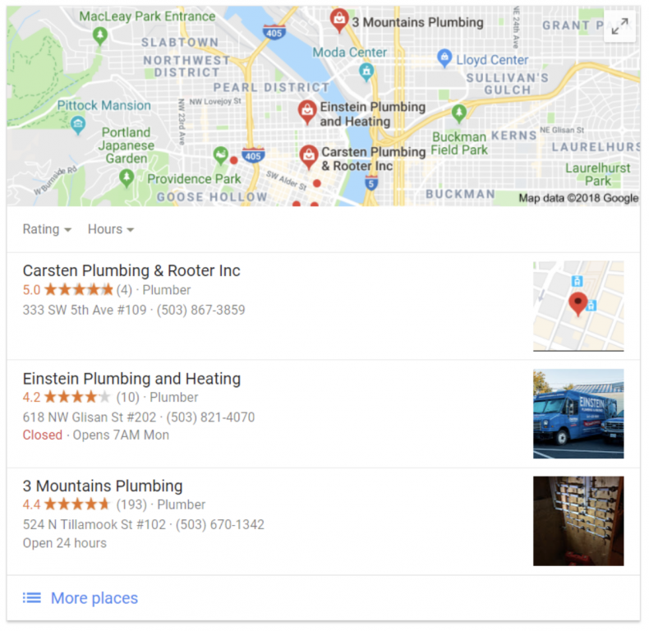649x631 pixels.
Task: Click the More places link
Action: pyautogui.click(x=94, y=598)
